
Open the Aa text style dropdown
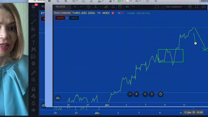tap(138, 1)
